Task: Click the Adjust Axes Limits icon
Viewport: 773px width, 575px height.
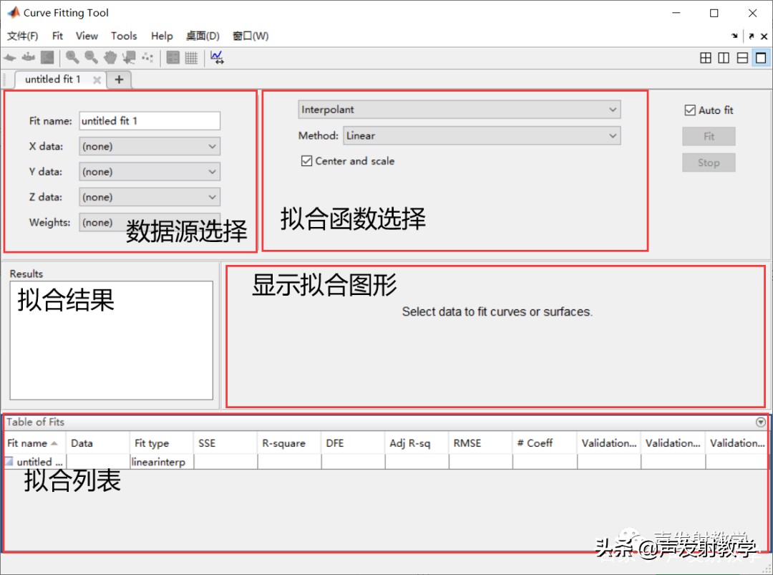Action: pos(217,57)
